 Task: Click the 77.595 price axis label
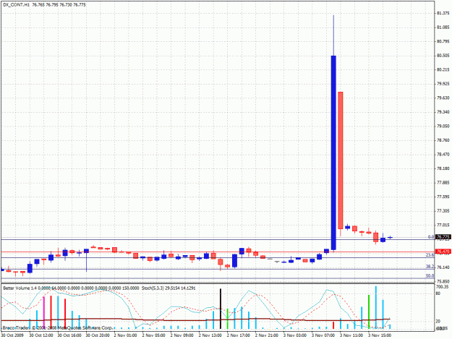pyautogui.click(x=443, y=197)
